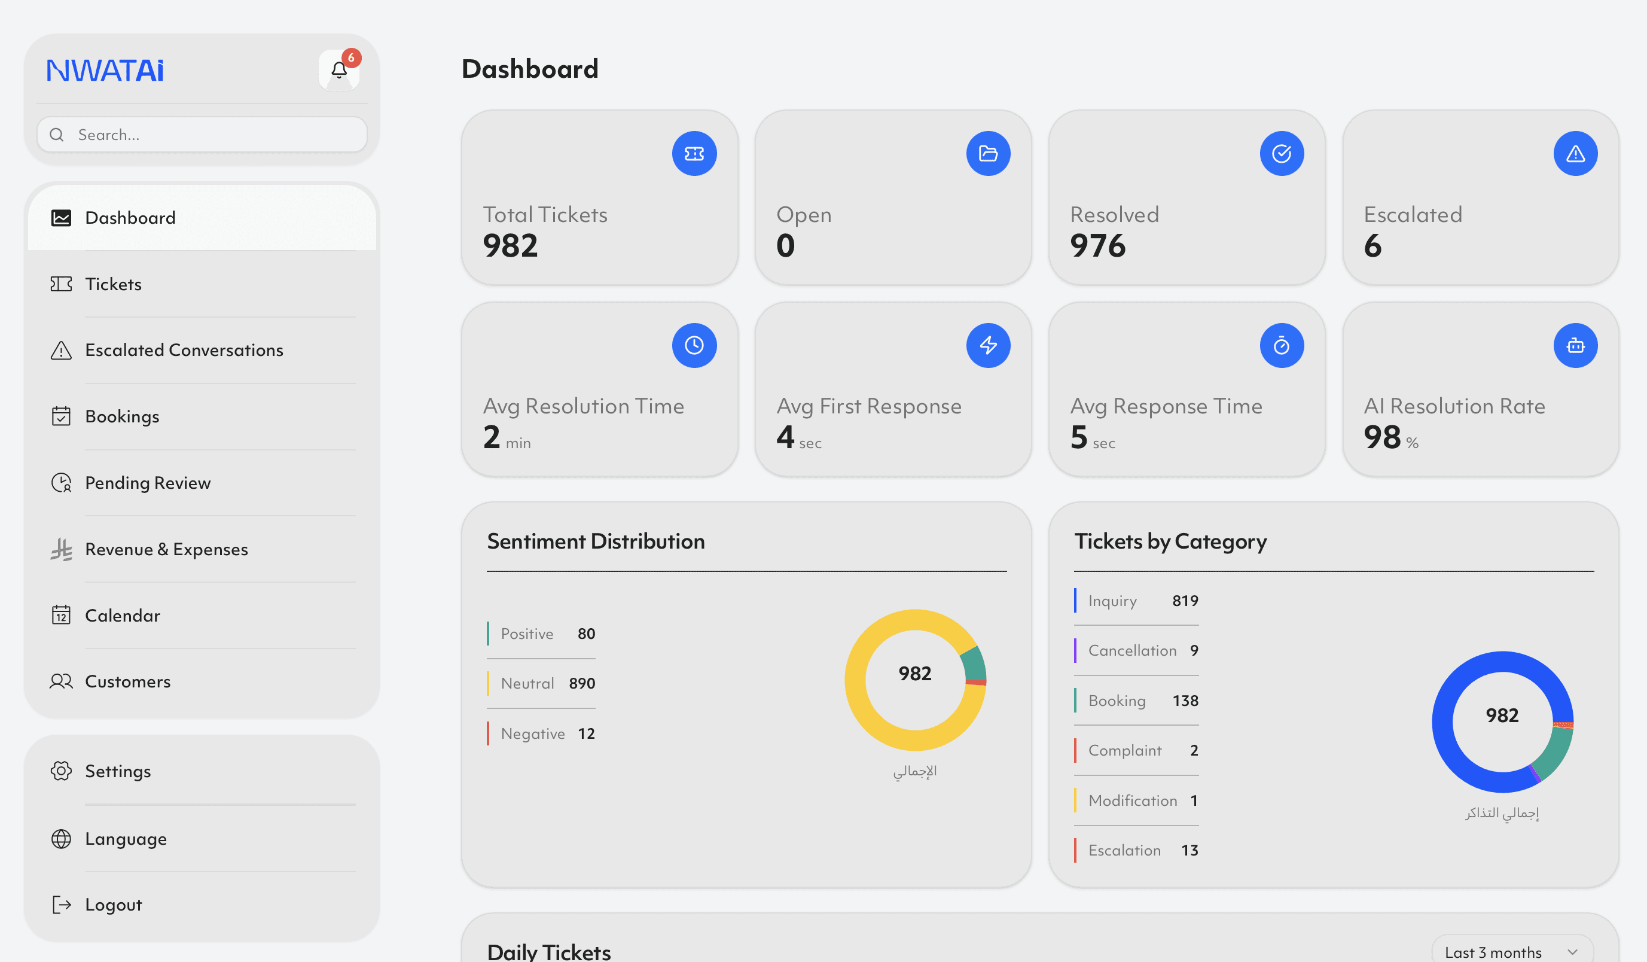
Task: Click the NWATAi logo
Action: [x=105, y=71]
